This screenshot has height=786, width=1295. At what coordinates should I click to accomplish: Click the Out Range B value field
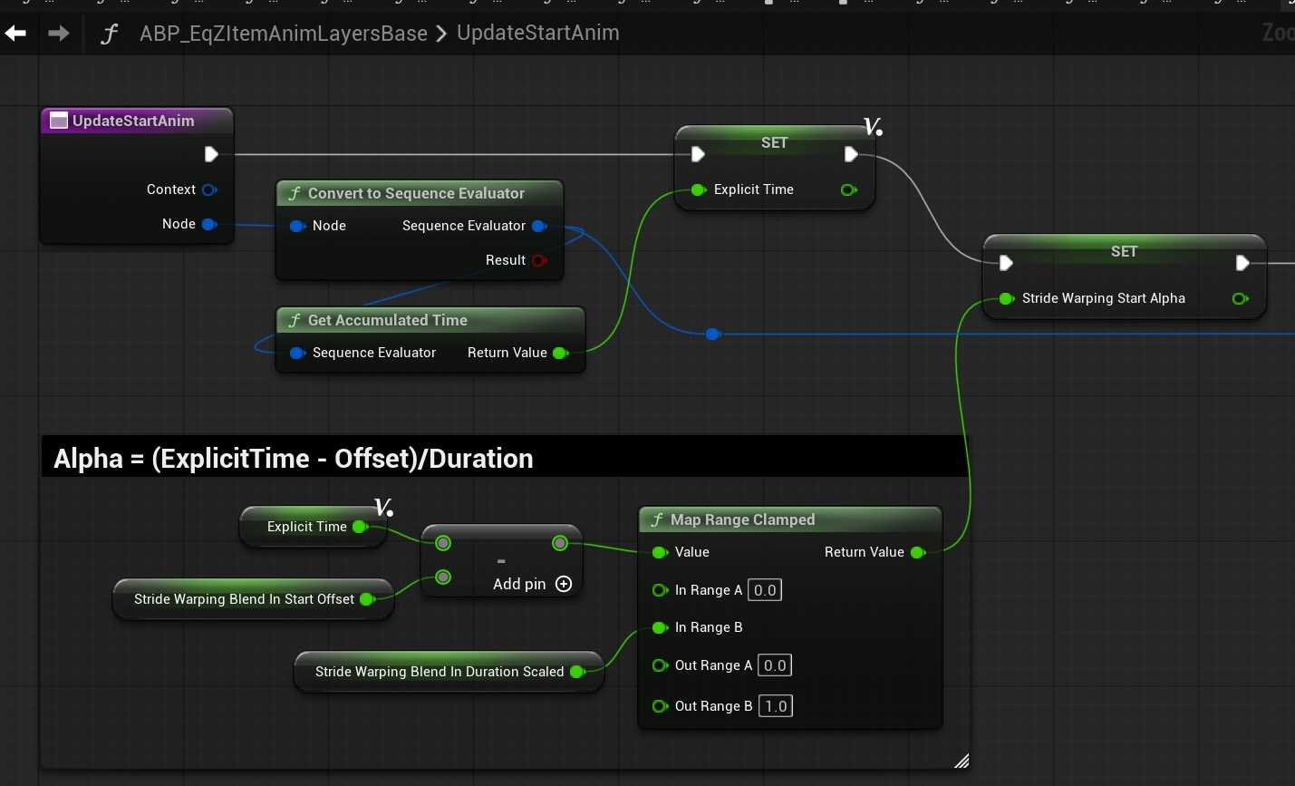[x=776, y=706]
